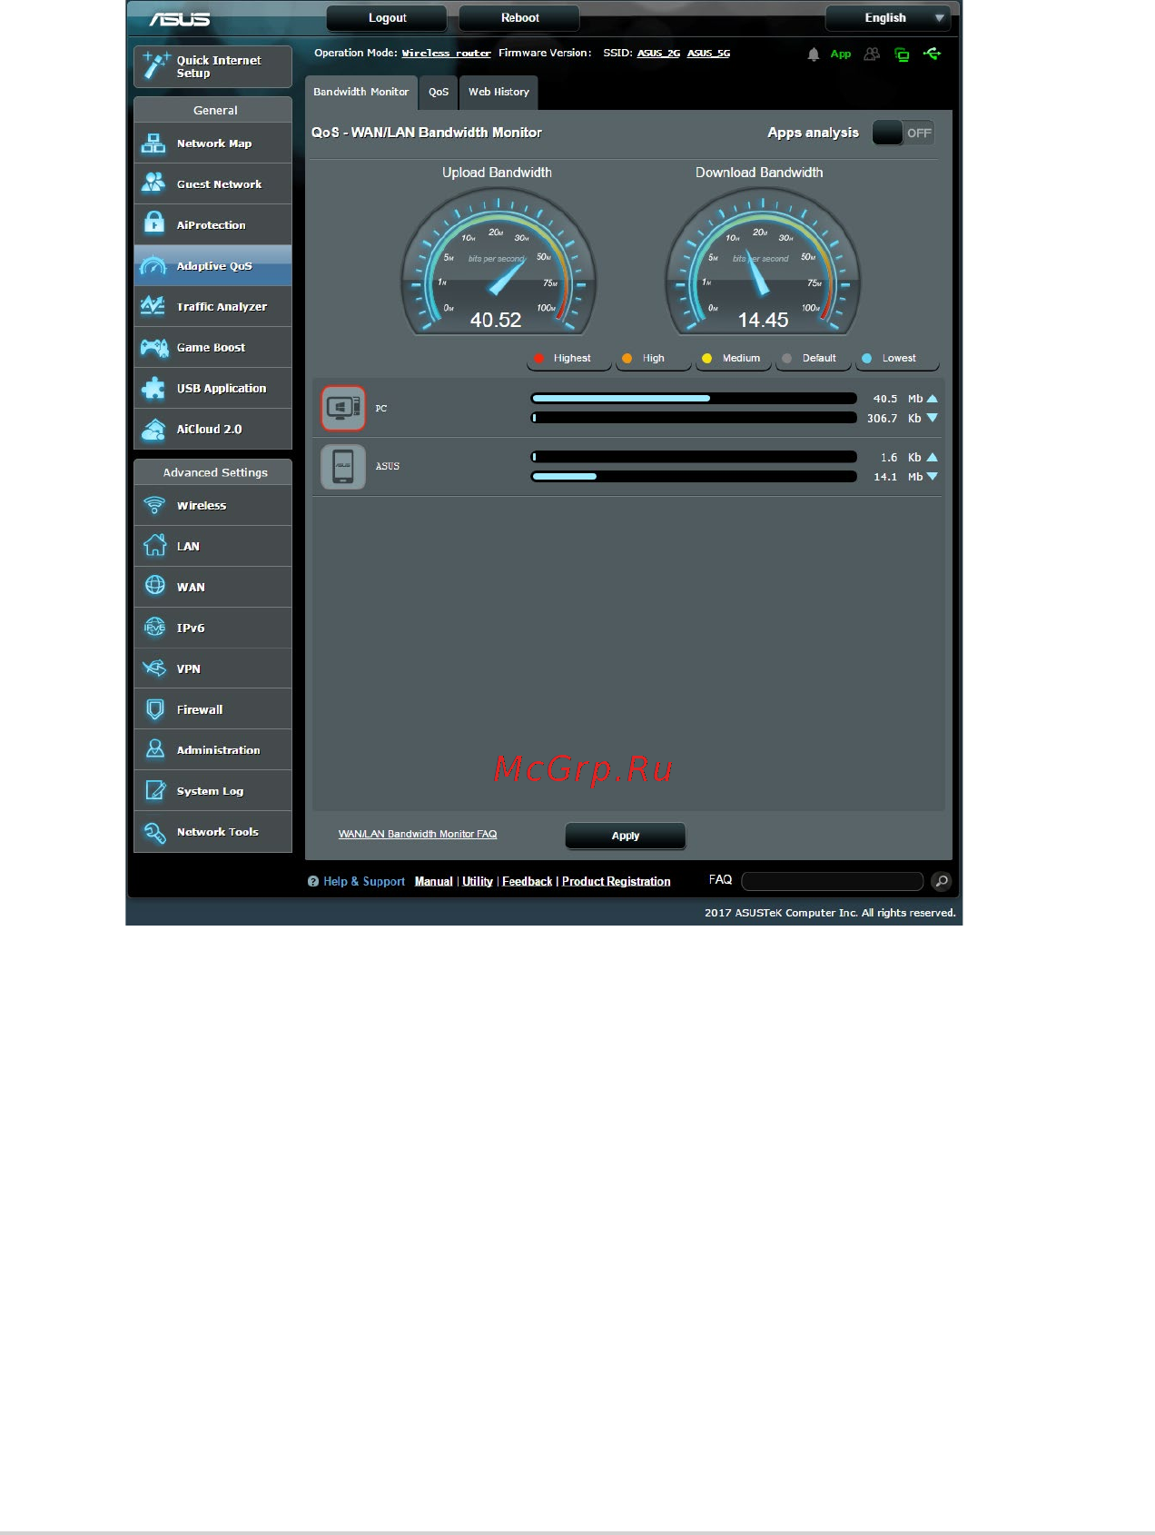Open the Manual link
The width and height of the screenshot is (1155, 1535).
tap(434, 881)
